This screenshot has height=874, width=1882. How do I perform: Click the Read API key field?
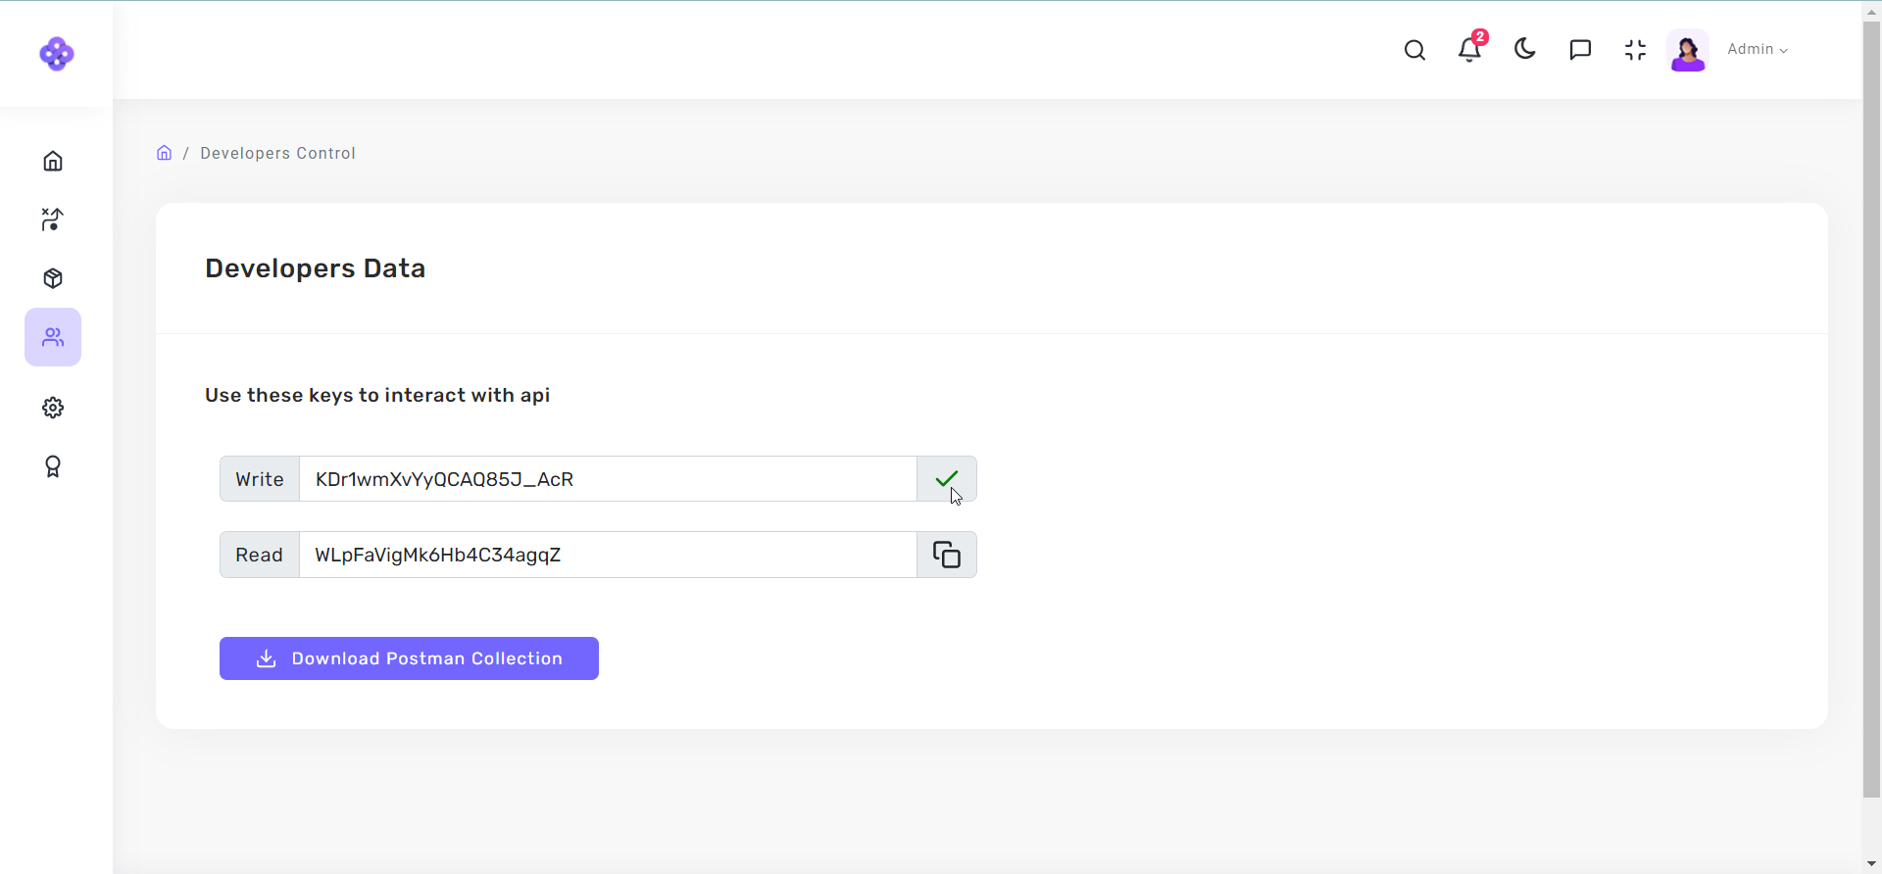(608, 556)
